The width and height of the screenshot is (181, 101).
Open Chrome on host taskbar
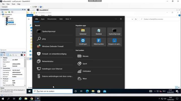point(32,98)
